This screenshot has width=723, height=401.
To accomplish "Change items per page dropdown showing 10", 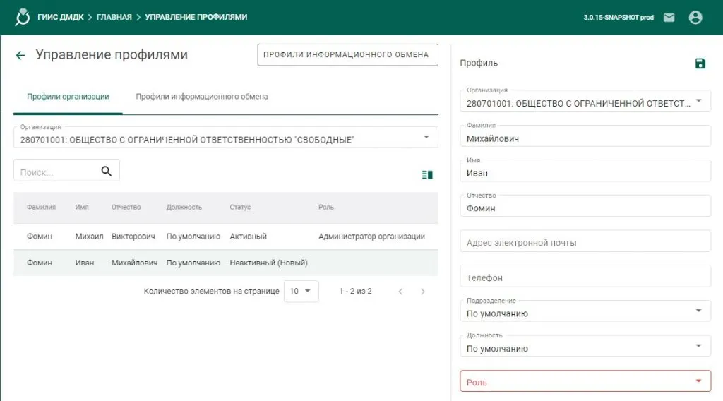I will 301,292.
